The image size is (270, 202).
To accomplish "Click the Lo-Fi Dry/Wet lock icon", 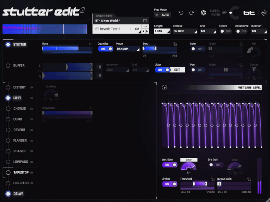I will coord(51,99).
